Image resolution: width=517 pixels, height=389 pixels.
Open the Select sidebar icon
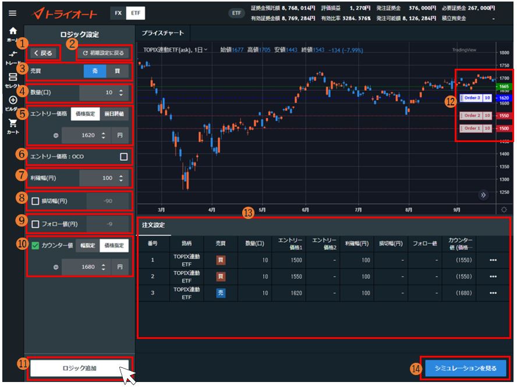tap(13, 80)
